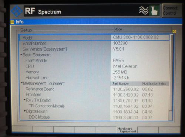Select the Serial Number row
Viewport: 185px width, 137px height.
(94, 43)
